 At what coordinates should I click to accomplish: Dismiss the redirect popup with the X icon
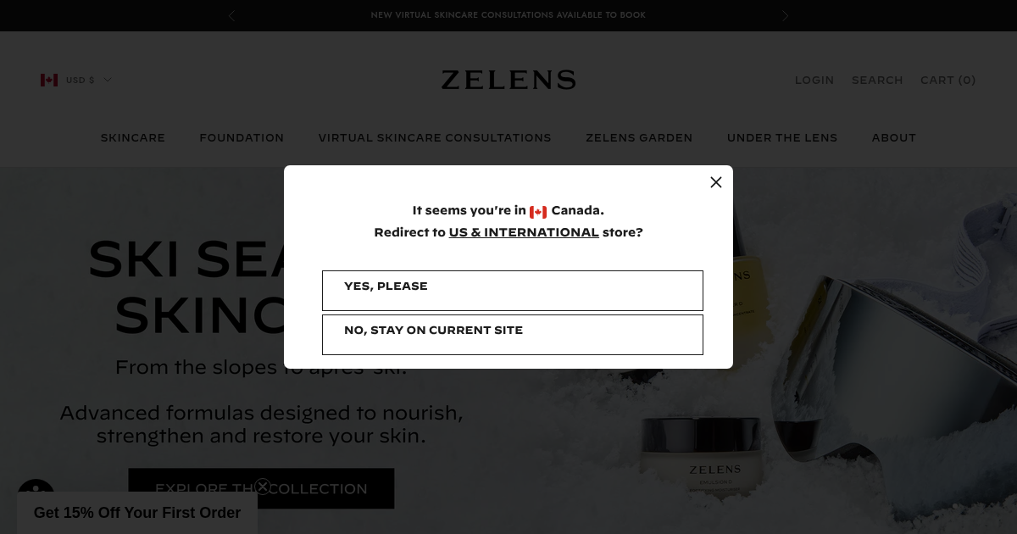[716, 182]
